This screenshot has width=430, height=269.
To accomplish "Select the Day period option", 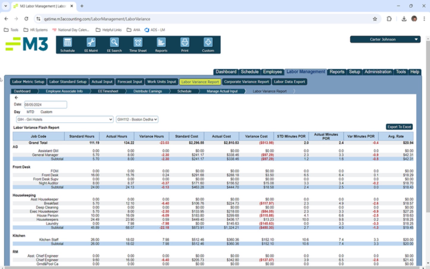I will pos(17,112).
